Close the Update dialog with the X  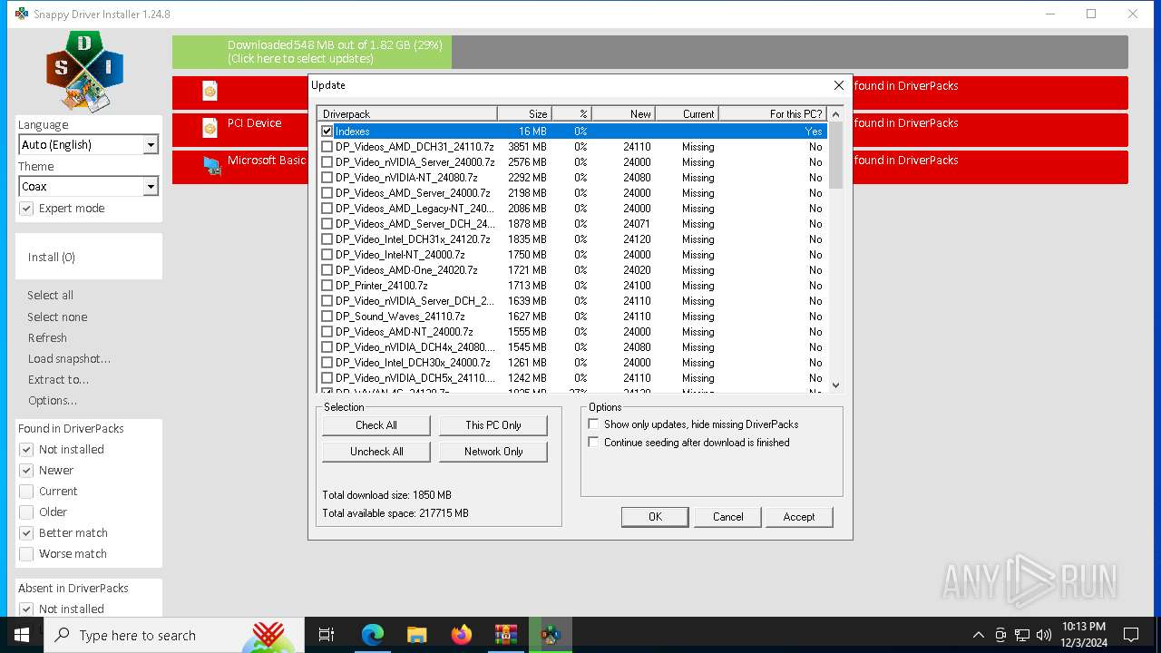click(x=838, y=85)
